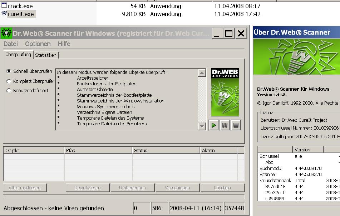
Task: Open the Optionen menu
Action: pyautogui.click(x=38, y=44)
